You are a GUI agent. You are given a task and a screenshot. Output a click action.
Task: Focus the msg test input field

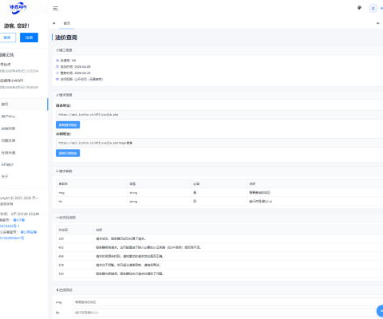(227, 302)
